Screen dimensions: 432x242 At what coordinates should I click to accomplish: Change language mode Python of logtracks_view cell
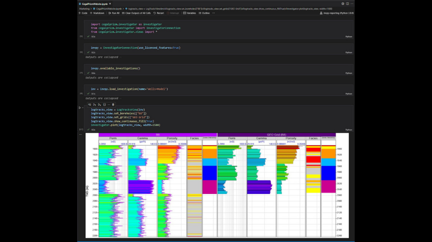pos(349,130)
